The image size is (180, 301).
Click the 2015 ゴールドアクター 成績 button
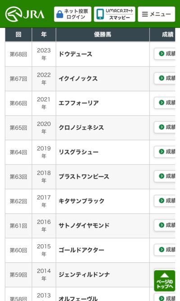point(165,250)
